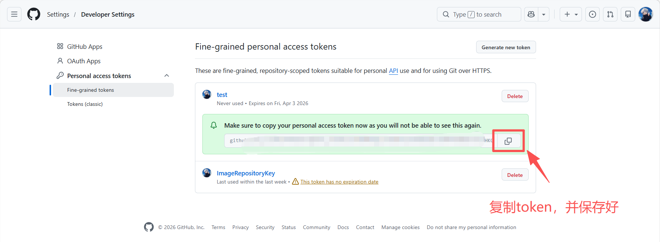Open GitHub Apps in sidebar
Viewport: 660px width, 242px height.
pos(84,47)
